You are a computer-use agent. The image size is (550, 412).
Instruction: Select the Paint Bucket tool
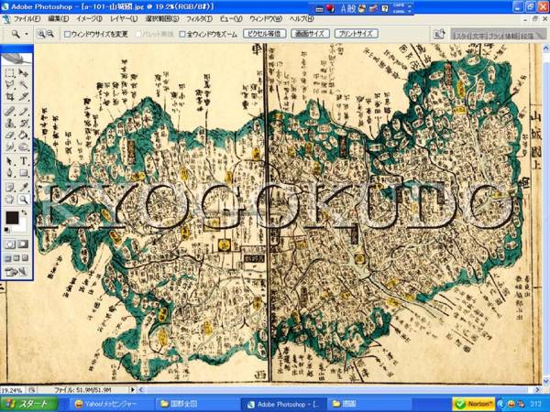coord(24,135)
